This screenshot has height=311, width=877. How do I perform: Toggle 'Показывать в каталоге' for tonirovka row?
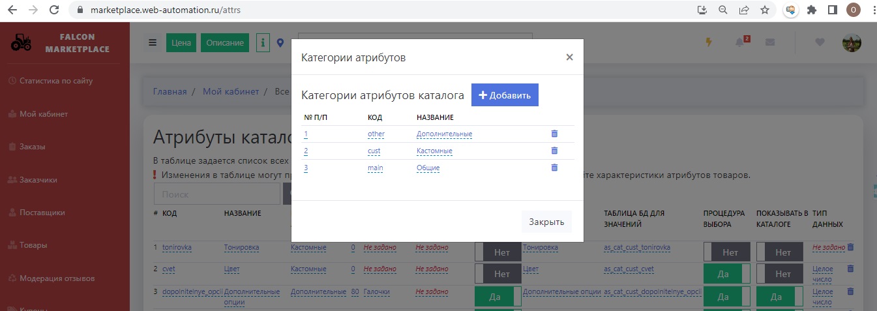[779, 252]
